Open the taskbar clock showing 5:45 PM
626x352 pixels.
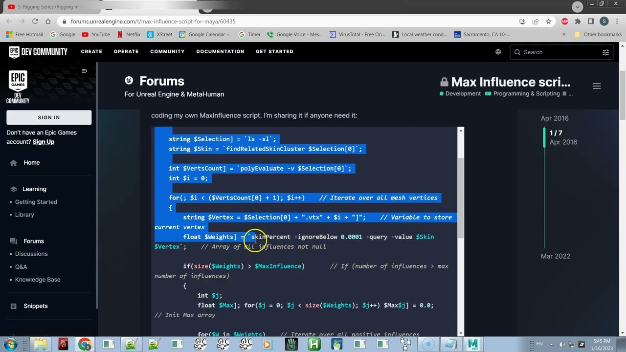point(602,344)
